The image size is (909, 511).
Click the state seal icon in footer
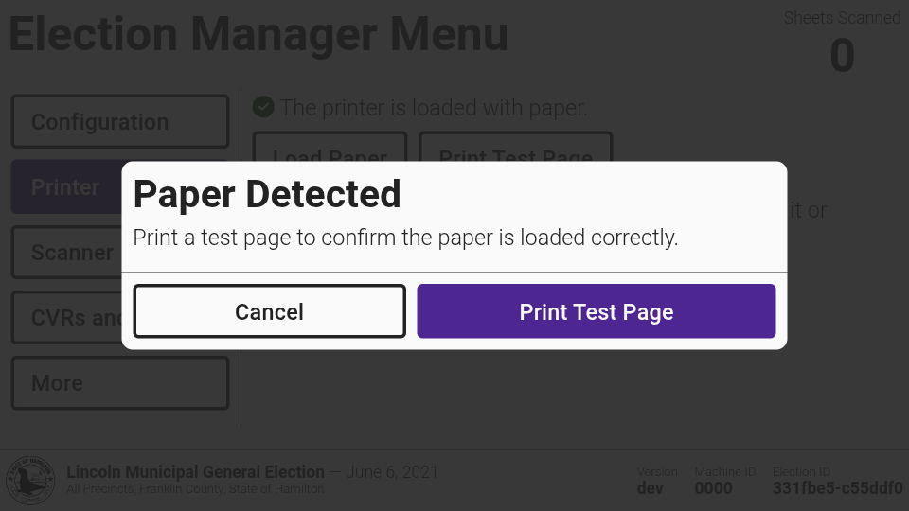[x=30, y=480]
